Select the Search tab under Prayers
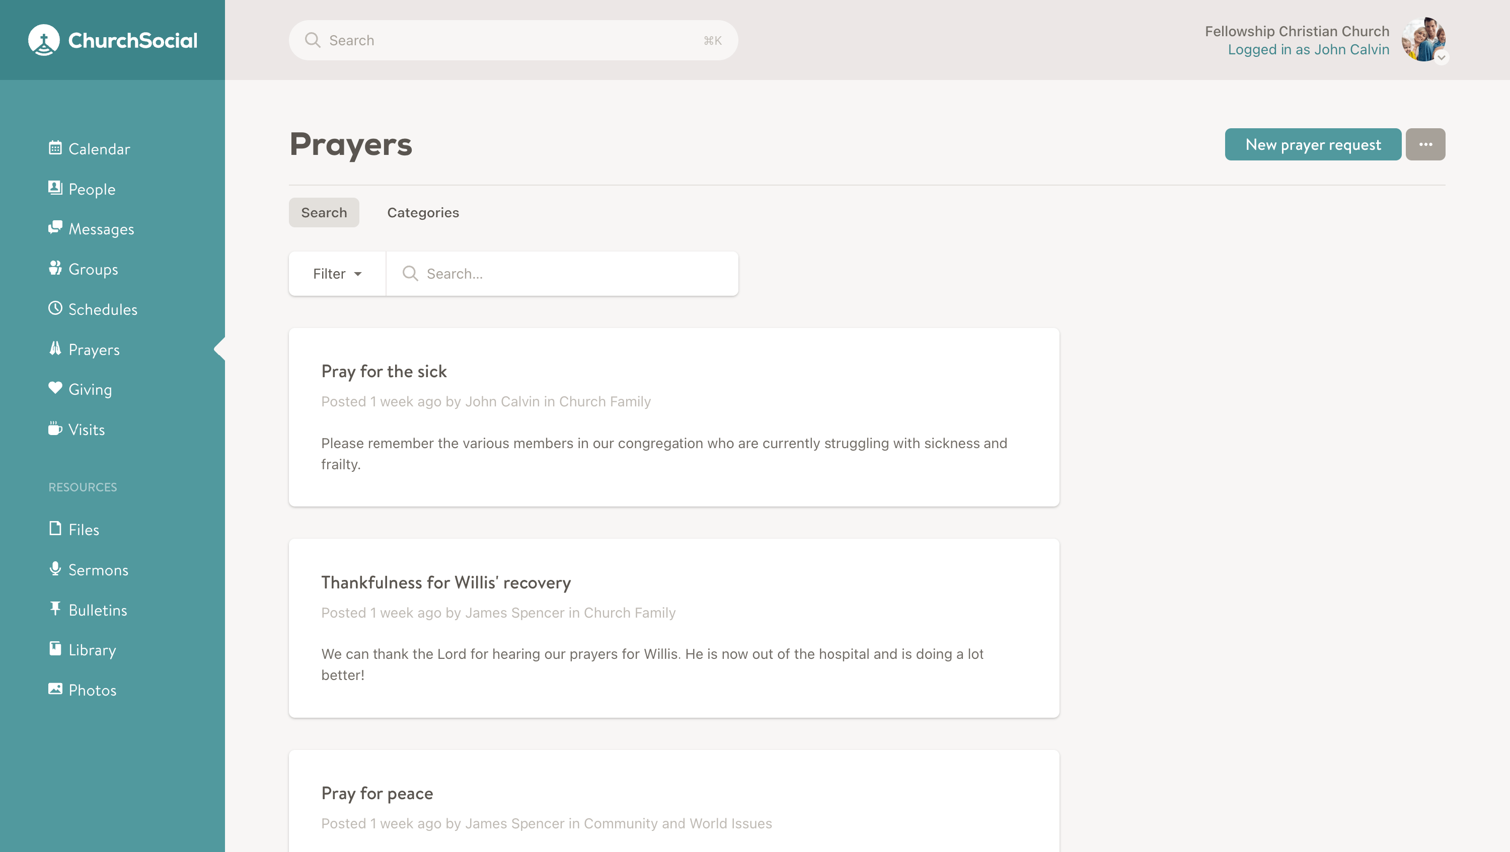1510x852 pixels. tap(324, 213)
